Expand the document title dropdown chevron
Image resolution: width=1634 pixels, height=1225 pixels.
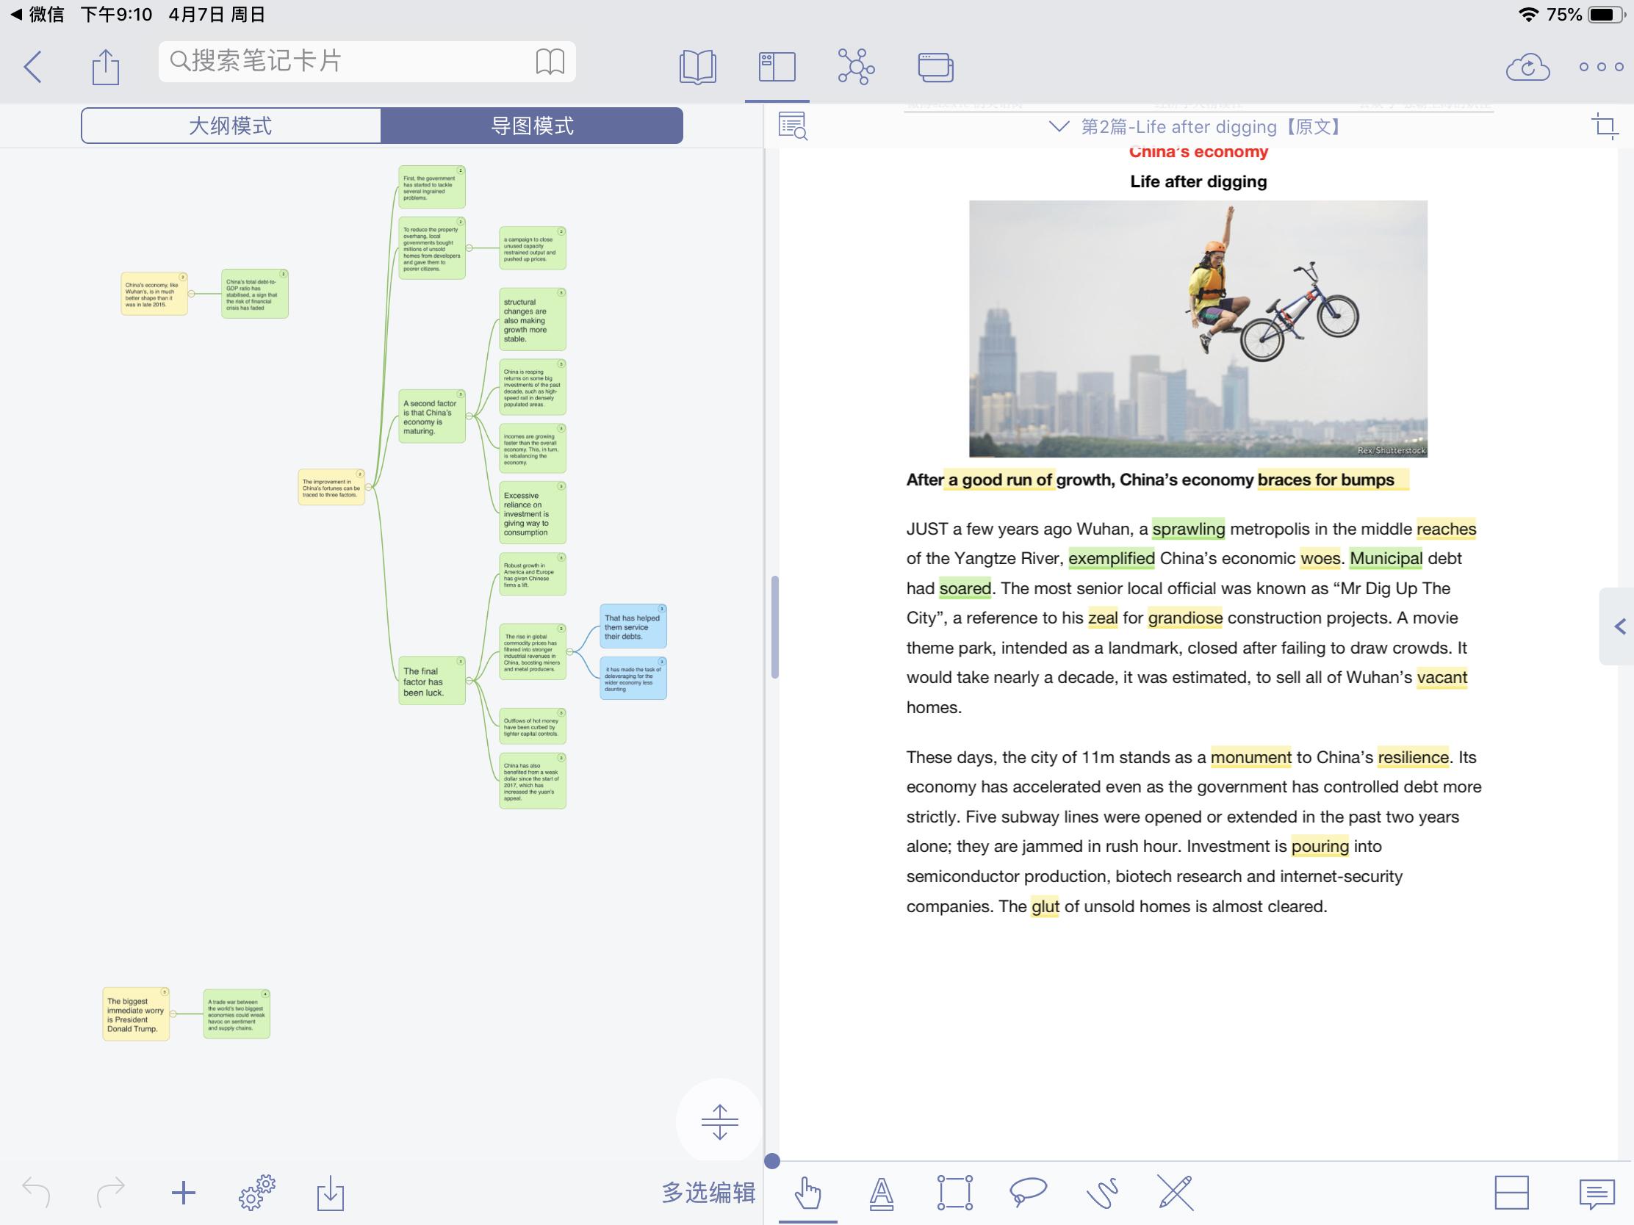pyautogui.click(x=1059, y=126)
